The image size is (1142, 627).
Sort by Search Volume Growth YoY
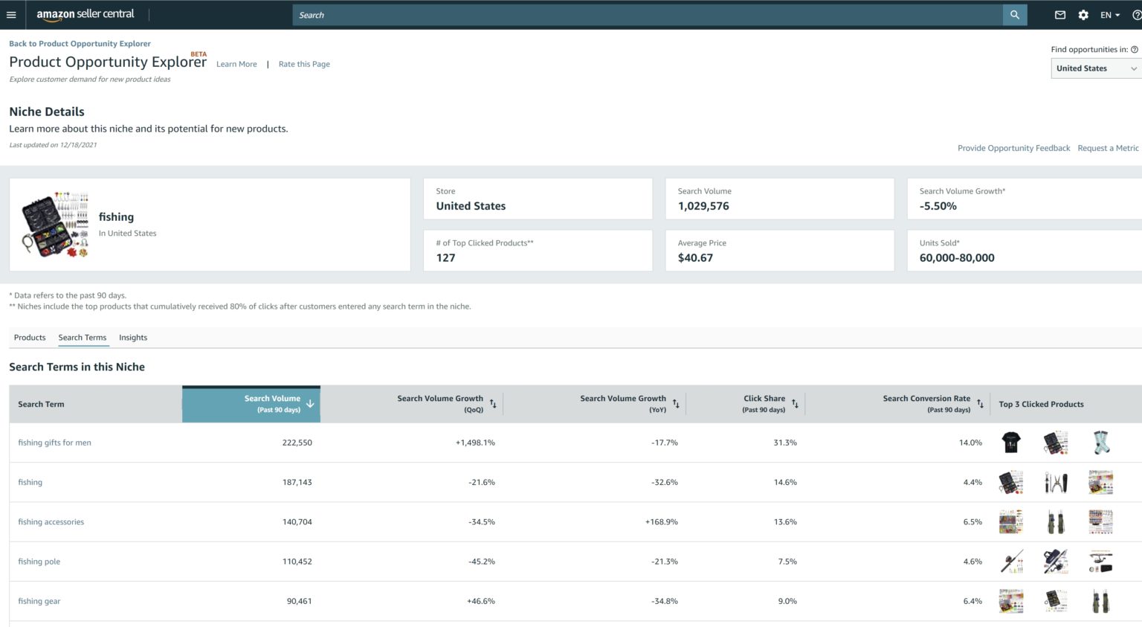click(676, 404)
